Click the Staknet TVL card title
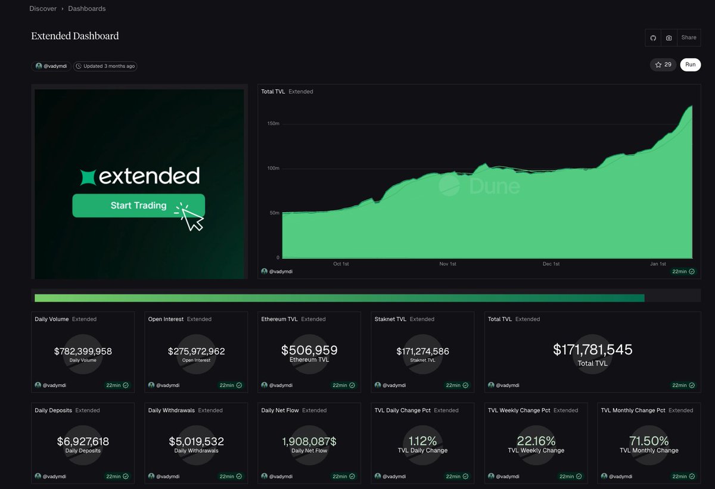 click(390, 319)
